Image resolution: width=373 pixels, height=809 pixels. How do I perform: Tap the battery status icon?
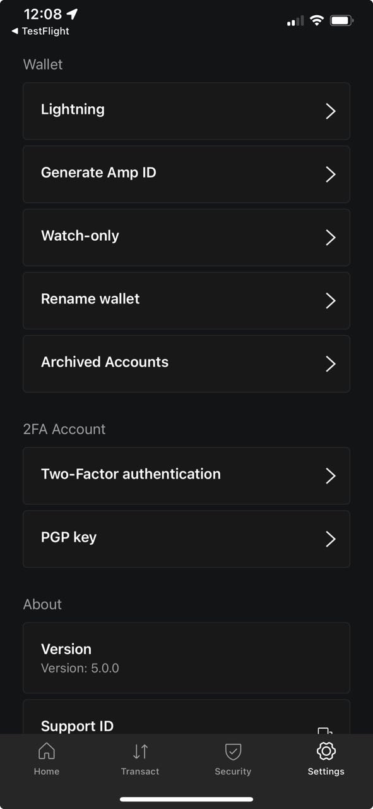coord(341,20)
